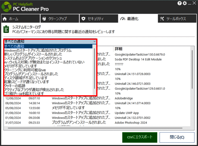Open the help question mark icon

pos(179,3)
